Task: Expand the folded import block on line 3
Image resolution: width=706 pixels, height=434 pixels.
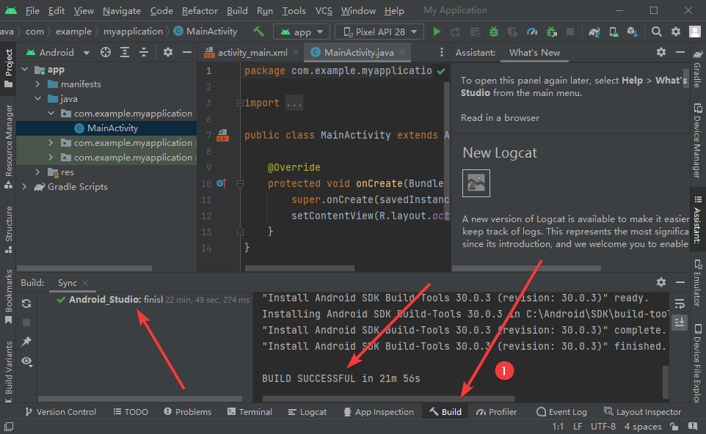Action: (240, 103)
